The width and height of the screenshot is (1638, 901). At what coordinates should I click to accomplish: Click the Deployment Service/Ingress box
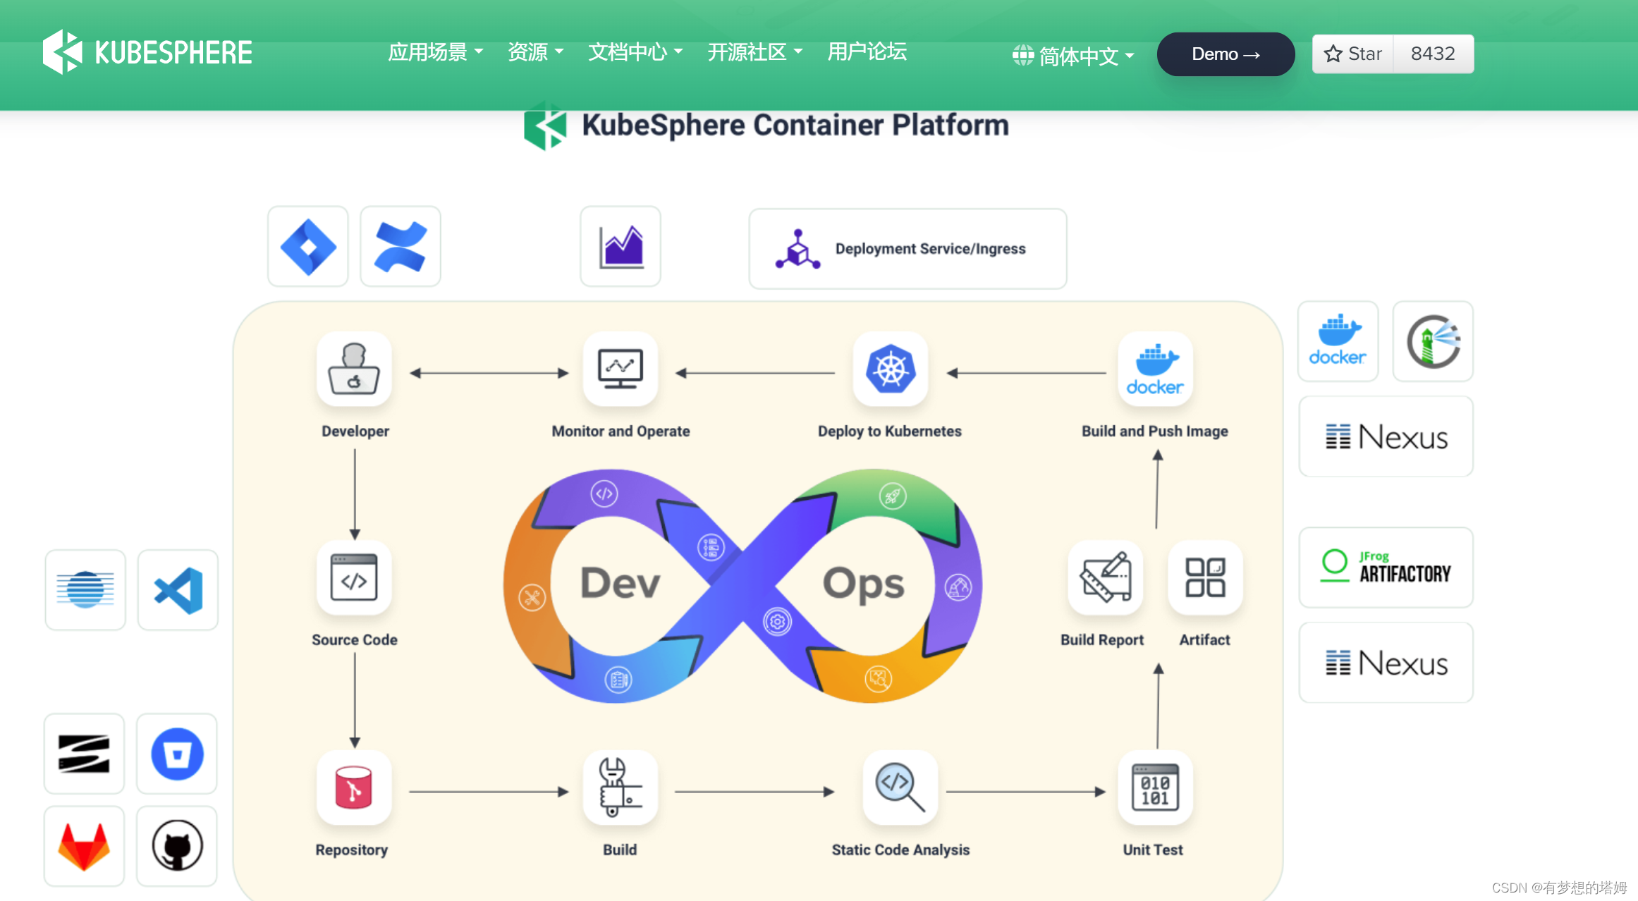(907, 249)
